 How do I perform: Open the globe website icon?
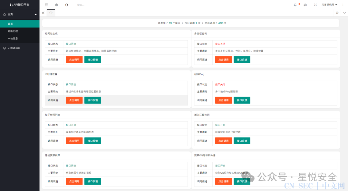[56, 5]
